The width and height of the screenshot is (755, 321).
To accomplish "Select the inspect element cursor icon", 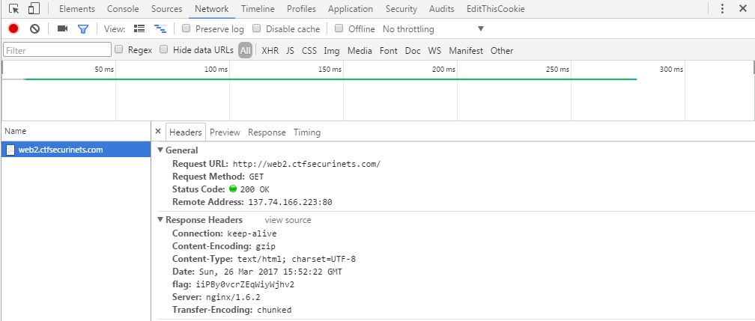I will pos(14,9).
